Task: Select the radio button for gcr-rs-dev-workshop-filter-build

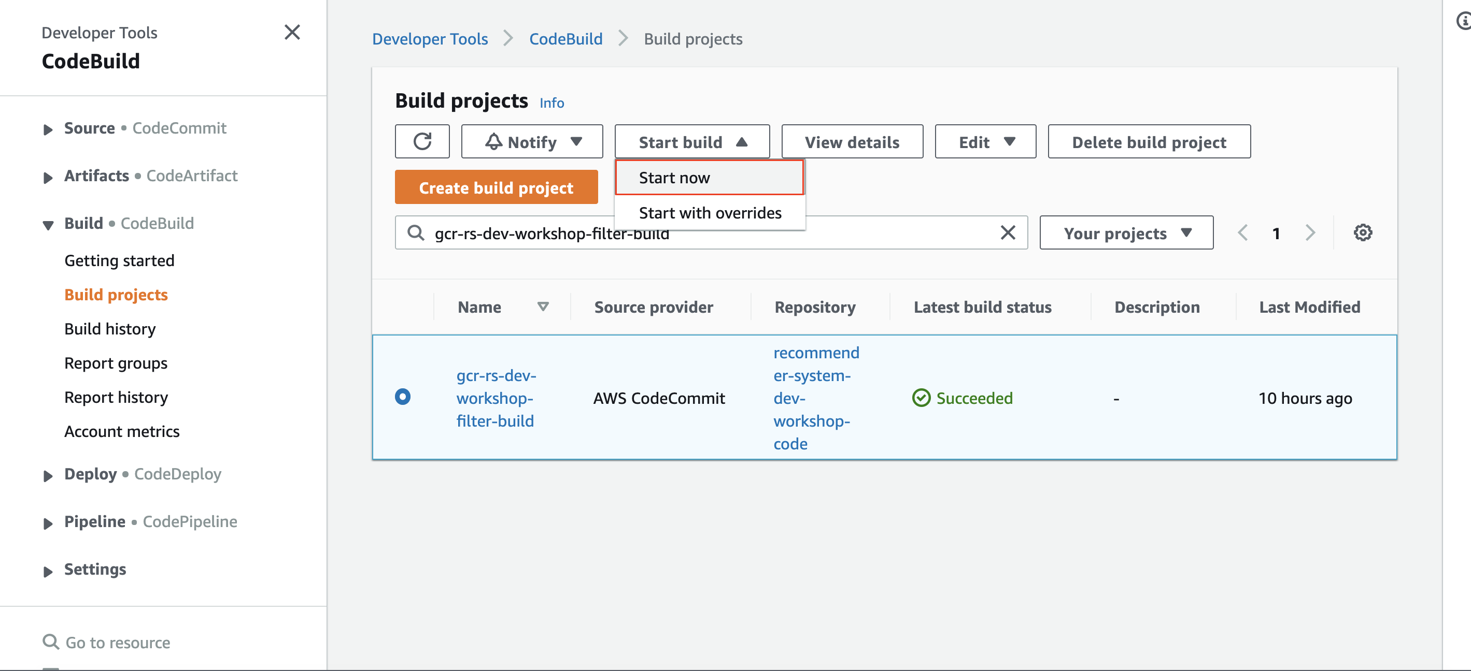Action: pos(403,397)
